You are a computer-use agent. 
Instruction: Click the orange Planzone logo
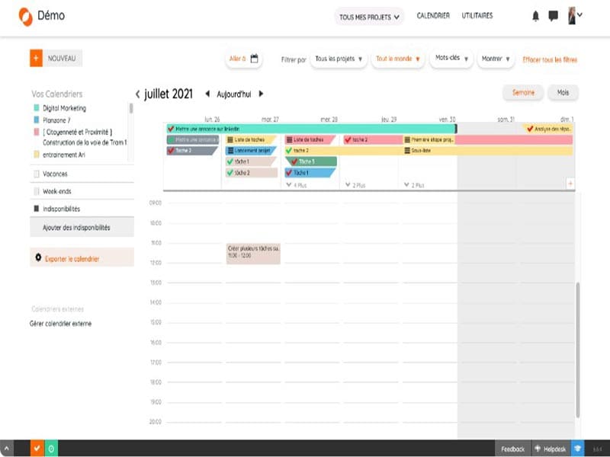click(26, 17)
